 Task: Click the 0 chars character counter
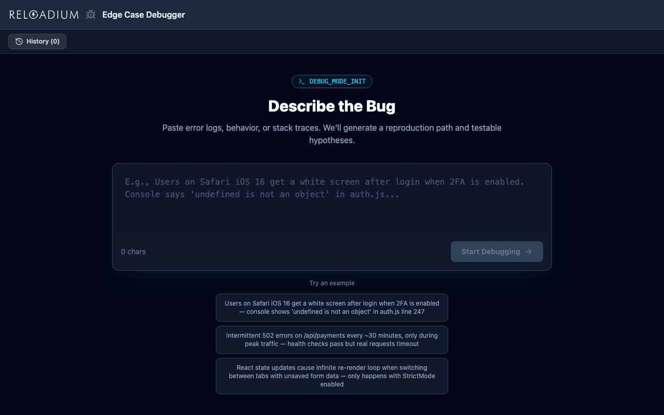click(133, 252)
